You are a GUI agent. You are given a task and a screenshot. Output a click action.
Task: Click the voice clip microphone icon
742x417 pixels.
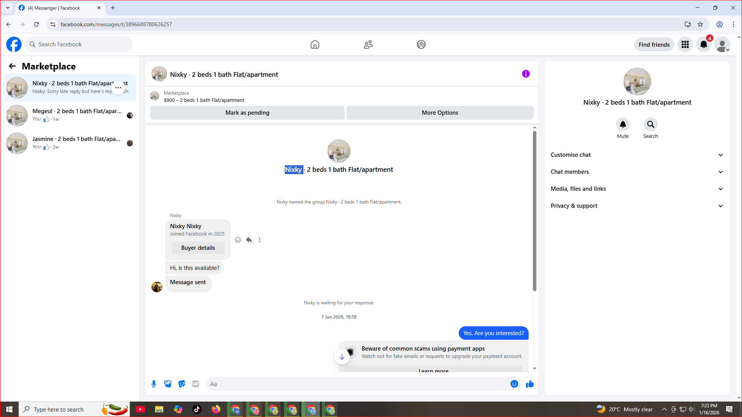click(x=154, y=384)
